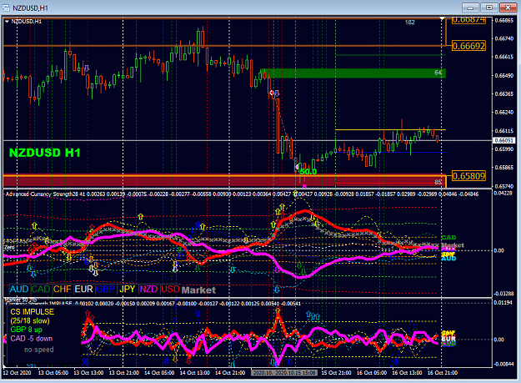Image resolution: width=521 pixels, height=383 pixels.
Task: Select the 0.66874 price level label
Action: coord(468,20)
